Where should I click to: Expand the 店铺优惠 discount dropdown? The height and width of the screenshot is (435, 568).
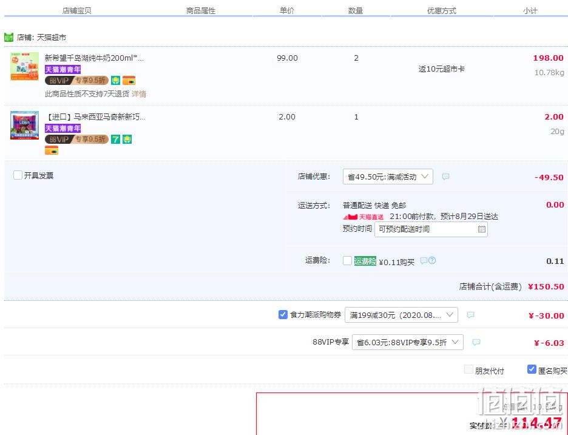pyautogui.click(x=388, y=177)
